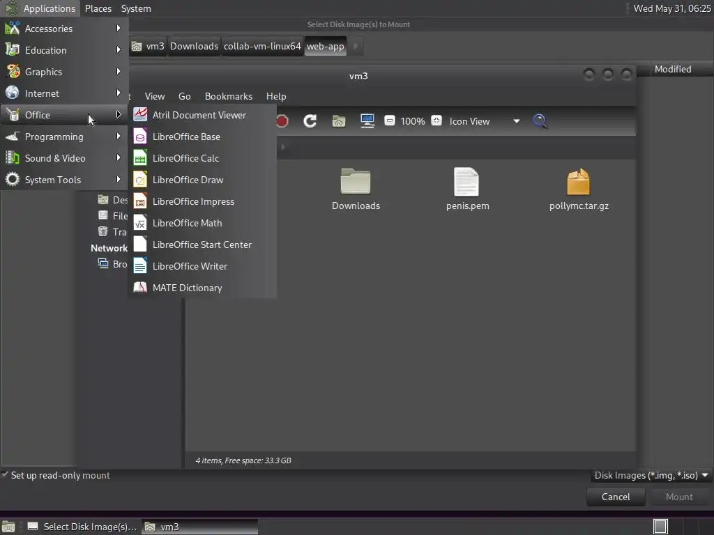Open MATE Dictionary
Viewport: 714px width, 535px height.
pos(203,288)
